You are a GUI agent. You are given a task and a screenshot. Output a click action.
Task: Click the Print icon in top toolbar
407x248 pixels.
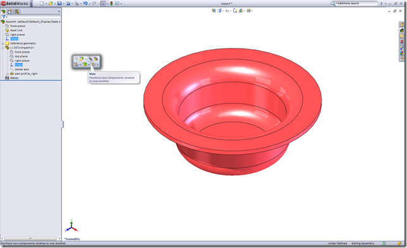(76, 3)
